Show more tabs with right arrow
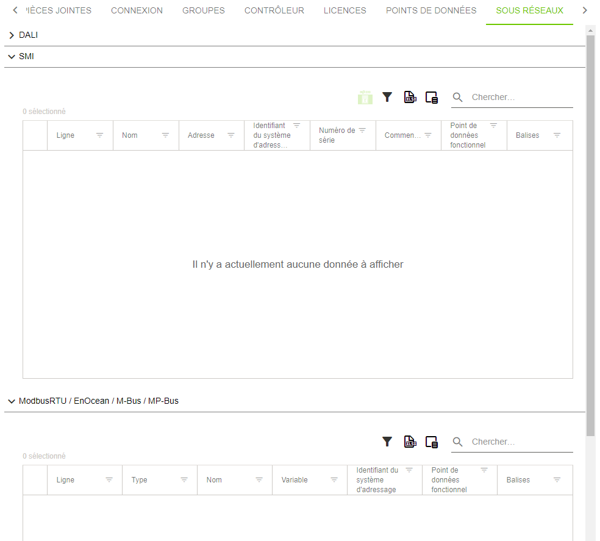Viewport: 600px width, 541px height. 585,10
